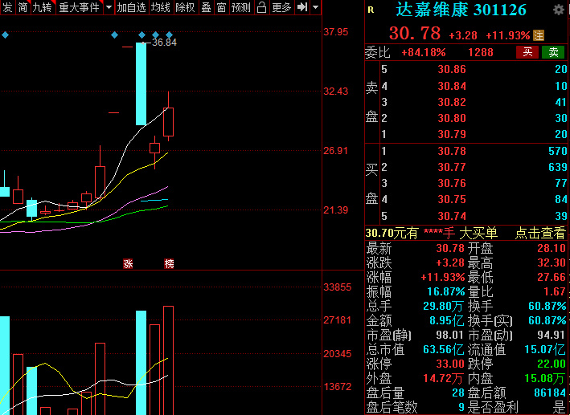Click the 窗 window button
The height and width of the screenshot is (415, 570).
221,7
